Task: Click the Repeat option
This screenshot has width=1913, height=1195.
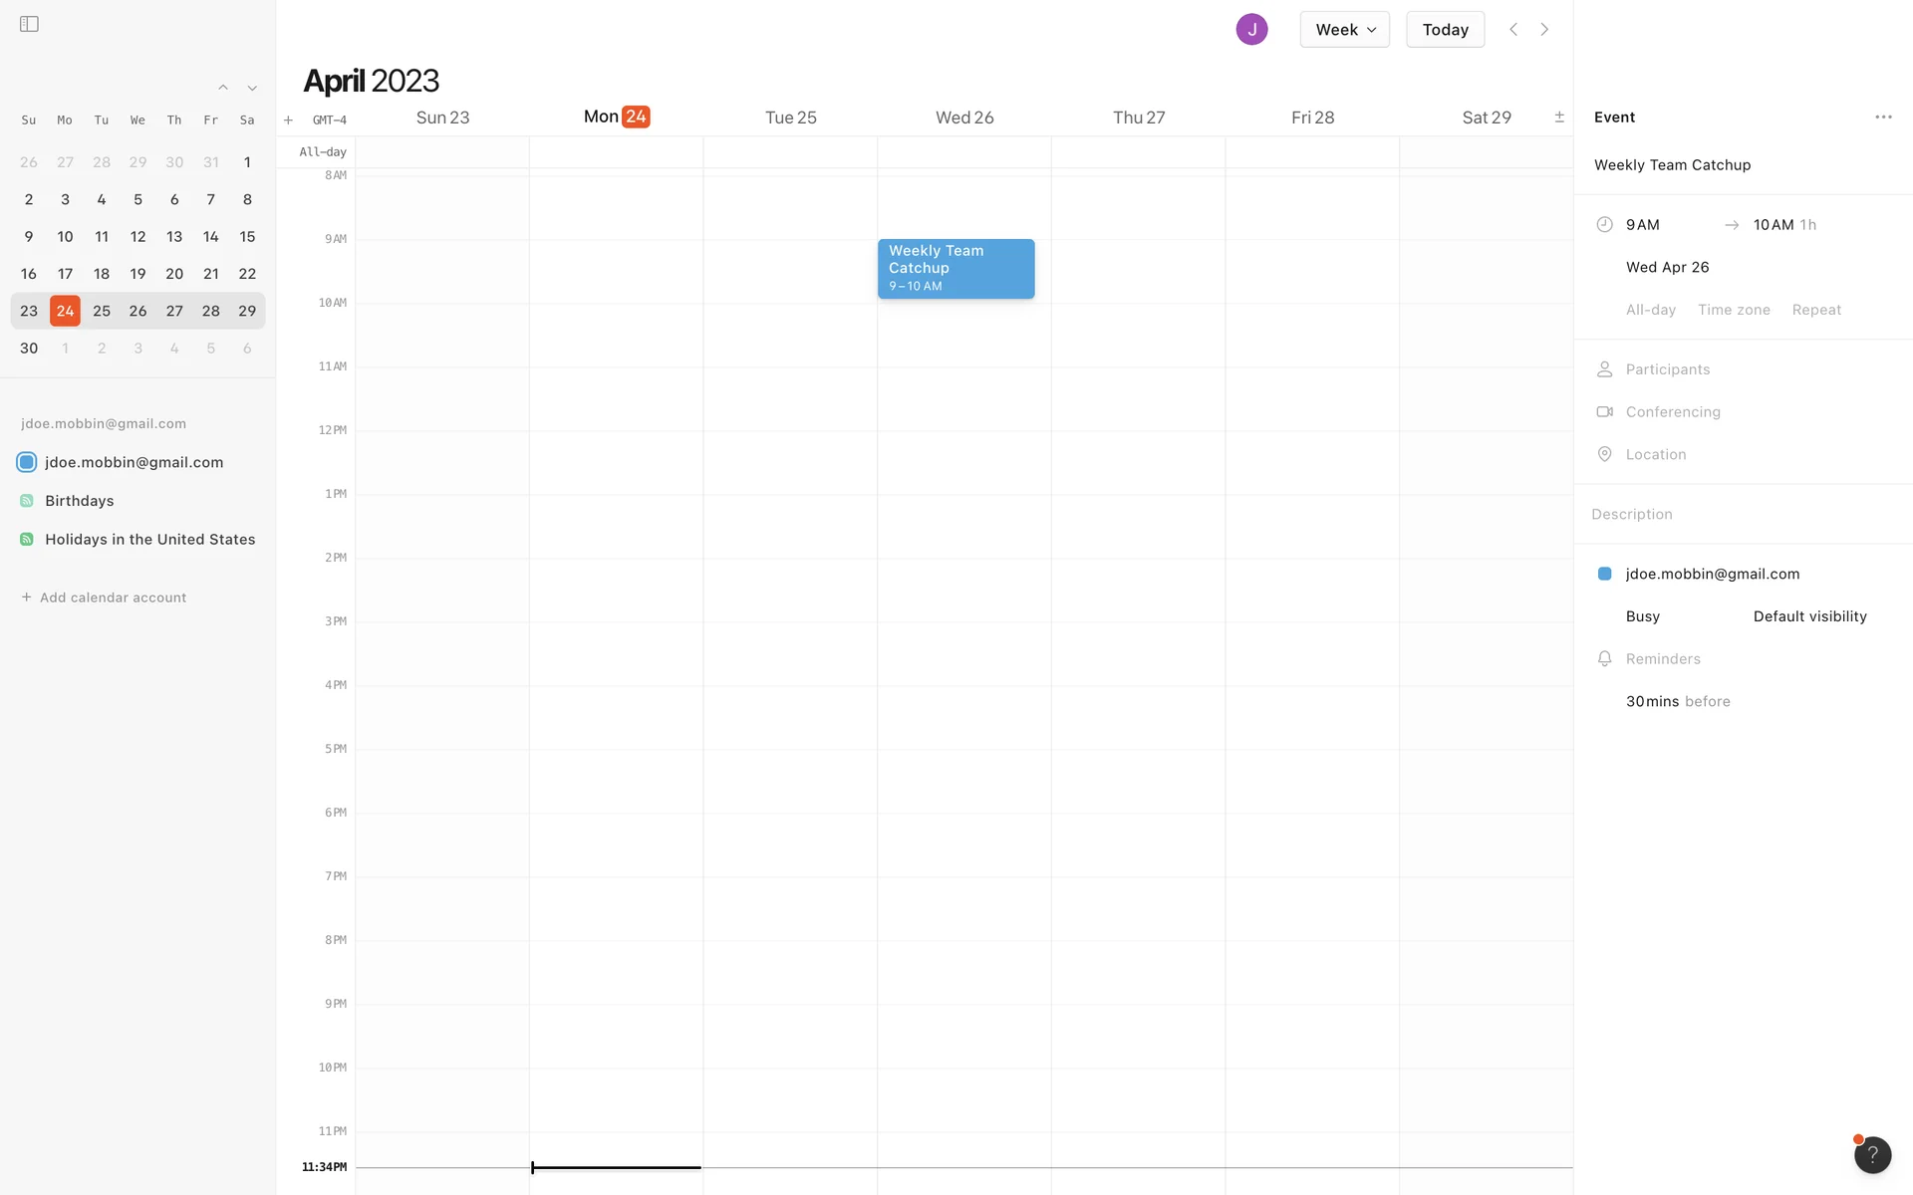Action: (x=1815, y=310)
